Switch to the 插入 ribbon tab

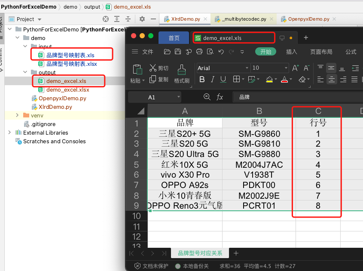pos(291,52)
